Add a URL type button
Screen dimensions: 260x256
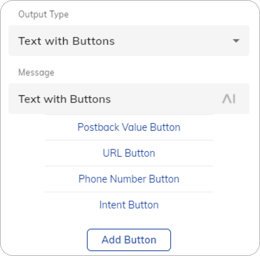point(129,153)
